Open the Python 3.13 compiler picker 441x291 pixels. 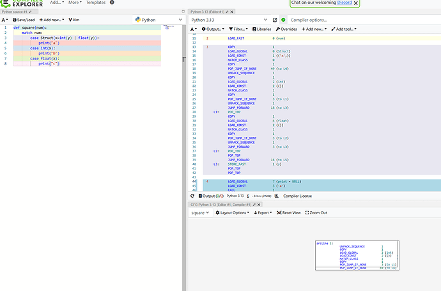pyautogui.click(x=229, y=20)
